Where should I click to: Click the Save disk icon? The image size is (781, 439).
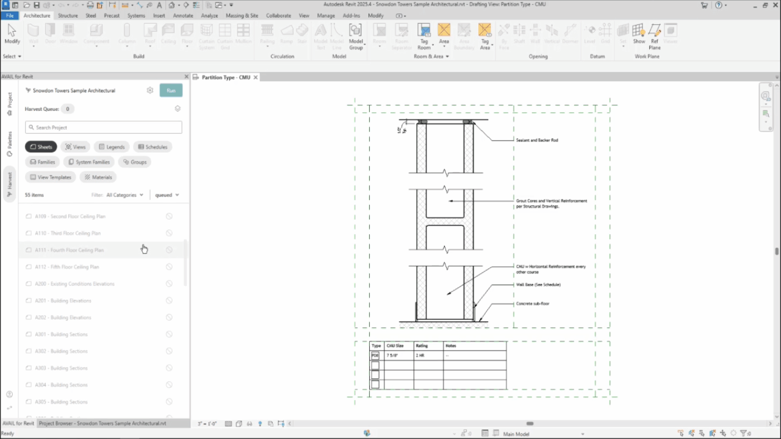37,5
